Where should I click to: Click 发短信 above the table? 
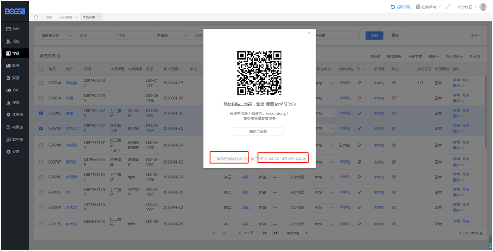(x=375, y=57)
